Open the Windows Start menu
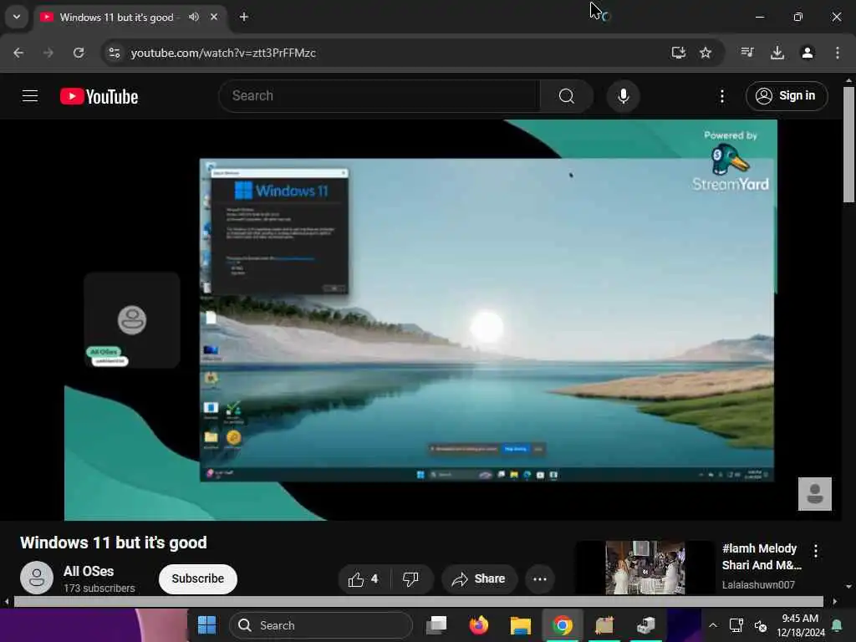This screenshot has height=642, width=856. [x=207, y=625]
